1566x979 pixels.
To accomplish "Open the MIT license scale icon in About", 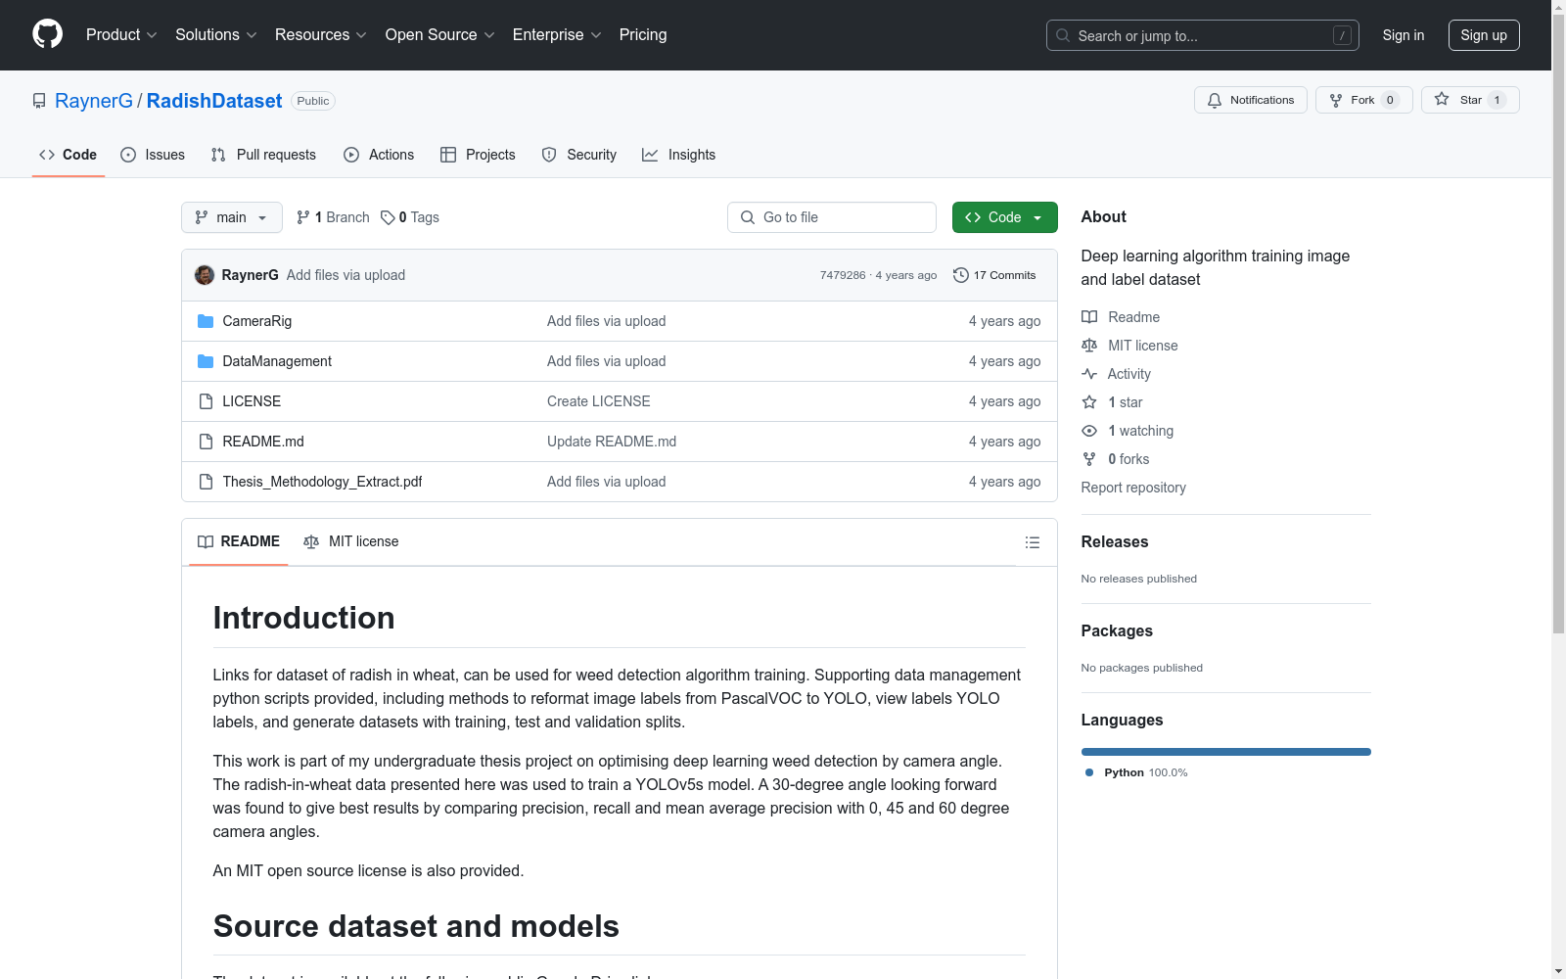I will [x=1089, y=346].
